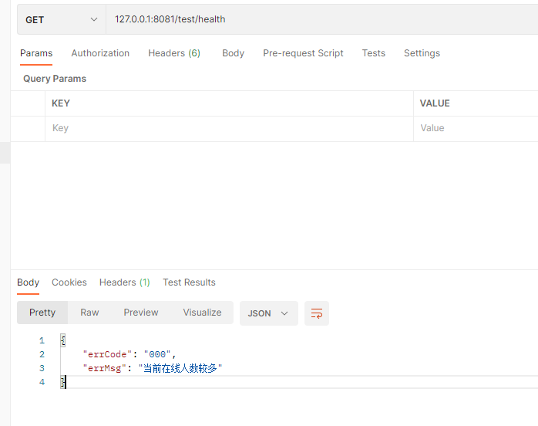The image size is (538, 426).
Task: Switch response view to Preview
Action: click(141, 313)
